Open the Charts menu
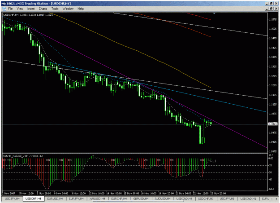This screenshot has height=203, width=280. coord(43,9)
